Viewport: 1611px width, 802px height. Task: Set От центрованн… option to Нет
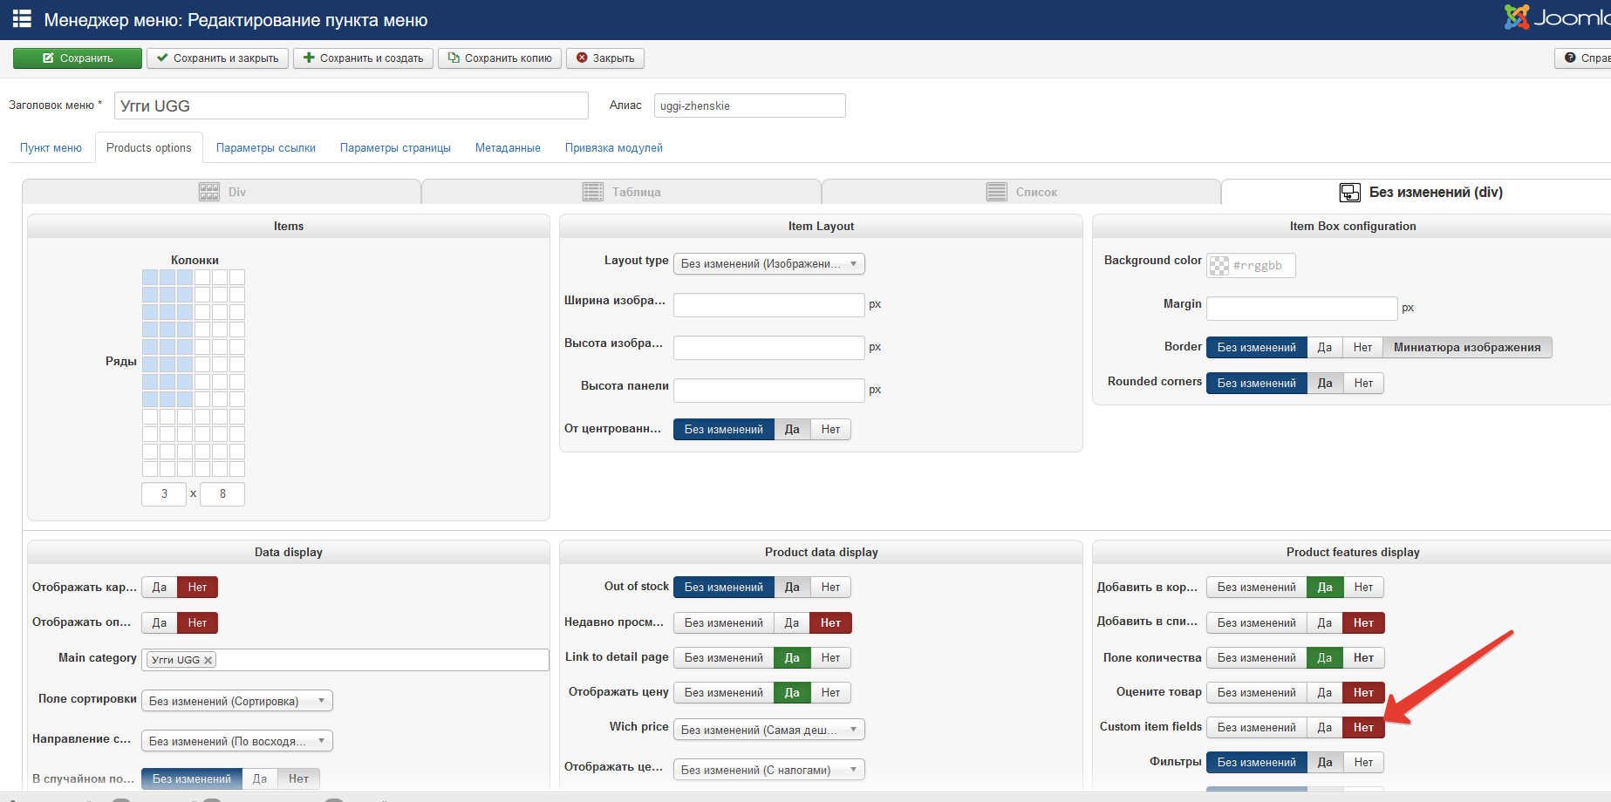pos(831,430)
